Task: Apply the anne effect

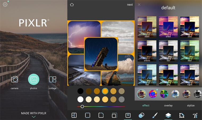Action: click(190, 27)
